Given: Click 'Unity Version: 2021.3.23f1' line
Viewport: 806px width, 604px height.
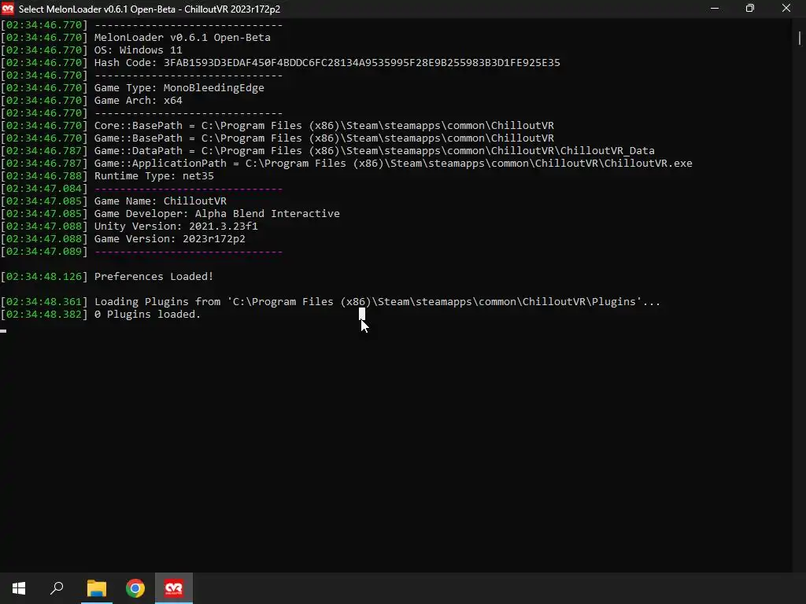Looking at the screenshot, I should pyautogui.click(x=176, y=226).
